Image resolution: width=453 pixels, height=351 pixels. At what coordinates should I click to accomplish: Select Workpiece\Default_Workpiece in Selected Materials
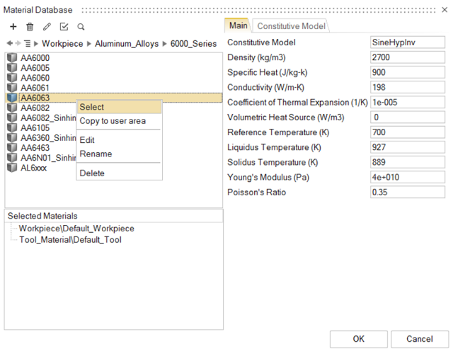pyautogui.click(x=76, y=229)
